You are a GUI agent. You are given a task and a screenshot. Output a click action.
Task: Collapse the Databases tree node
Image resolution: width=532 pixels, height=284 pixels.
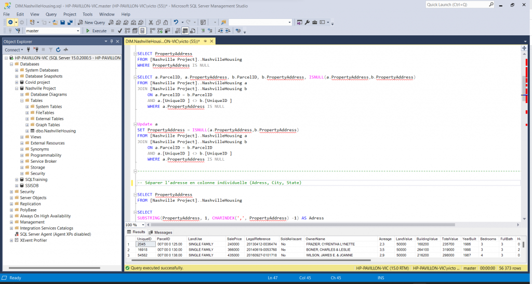pos(11,64)
